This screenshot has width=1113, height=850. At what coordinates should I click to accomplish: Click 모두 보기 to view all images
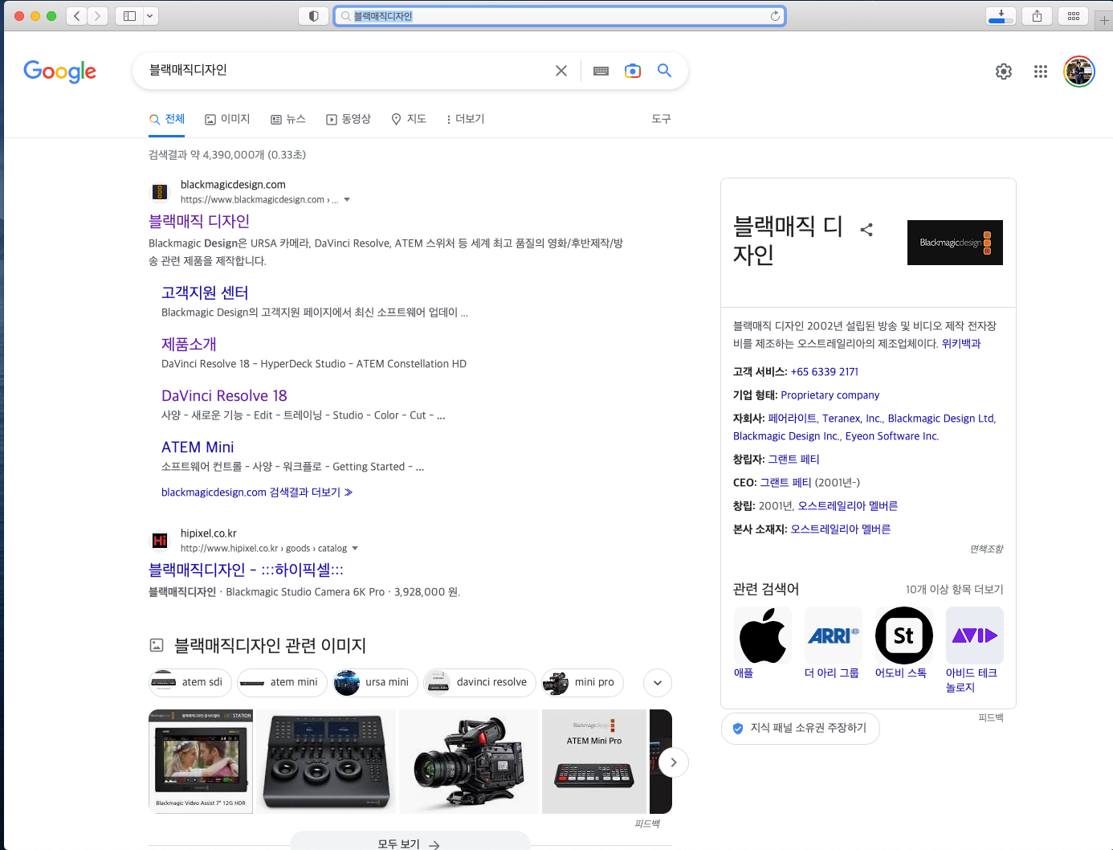pyautogui.click(x=410, y=842)
